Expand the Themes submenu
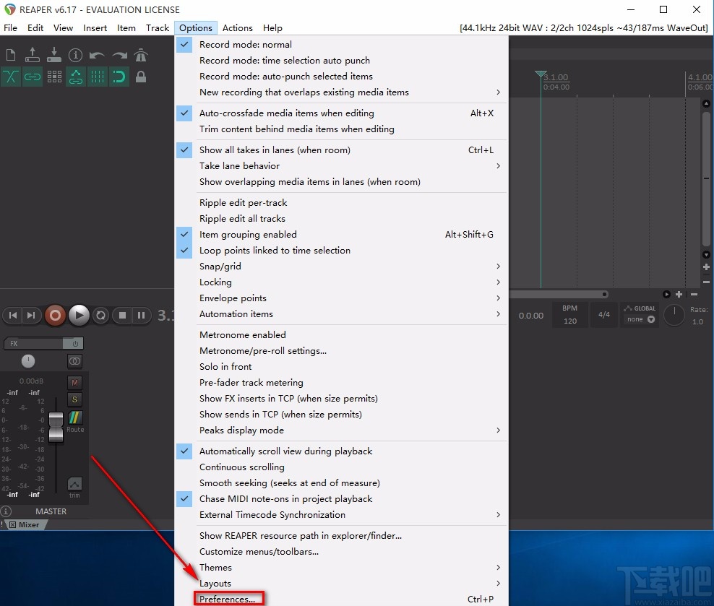The width and height of the screenshot is (714, 606). 342,568
